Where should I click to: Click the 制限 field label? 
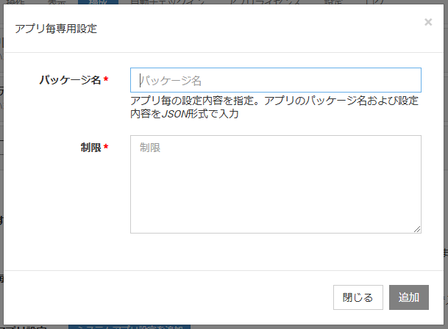(90, 148)
